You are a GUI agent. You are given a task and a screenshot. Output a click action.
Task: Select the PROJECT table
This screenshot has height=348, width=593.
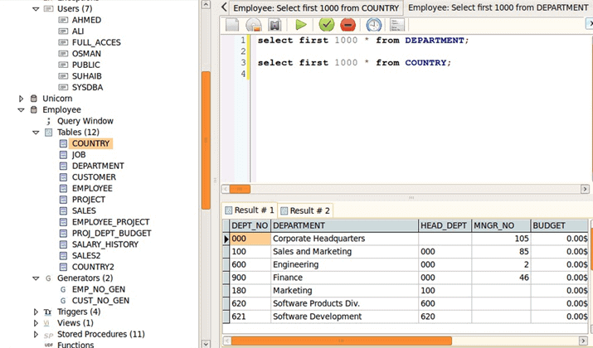89,200
